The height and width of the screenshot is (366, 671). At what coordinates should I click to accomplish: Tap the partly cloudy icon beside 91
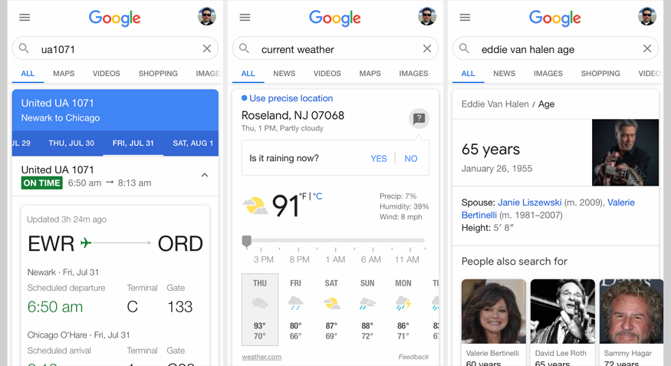pyautogui.click(x=255, y=206)
